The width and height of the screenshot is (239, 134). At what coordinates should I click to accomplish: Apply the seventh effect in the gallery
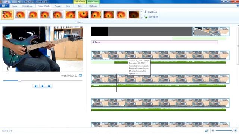[83, 15]
